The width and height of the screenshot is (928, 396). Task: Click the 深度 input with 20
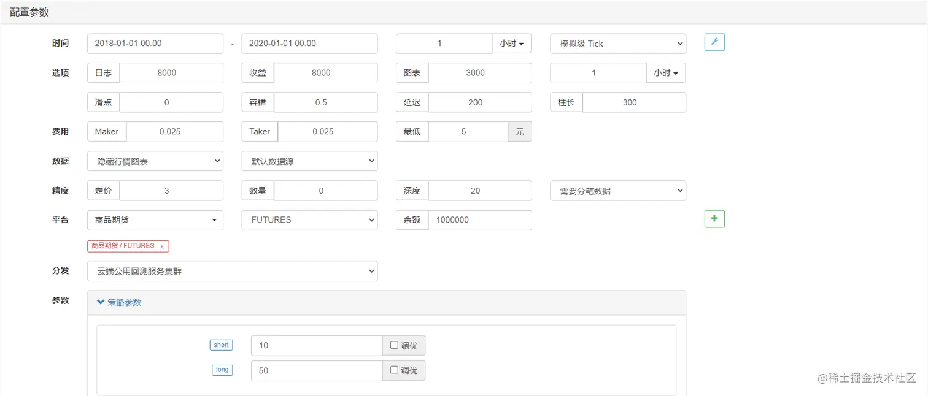(x=480, y=191)
